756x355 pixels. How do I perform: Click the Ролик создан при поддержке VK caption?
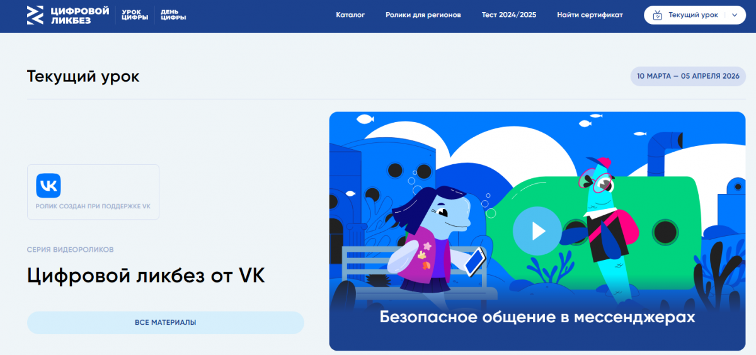point(93,206)
